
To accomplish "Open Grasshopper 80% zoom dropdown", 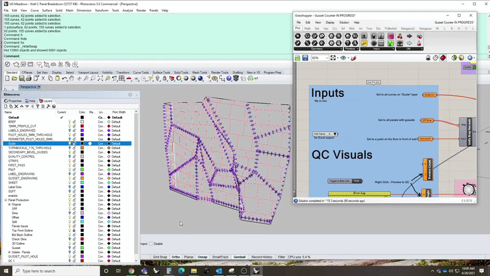I will [327, 58].
